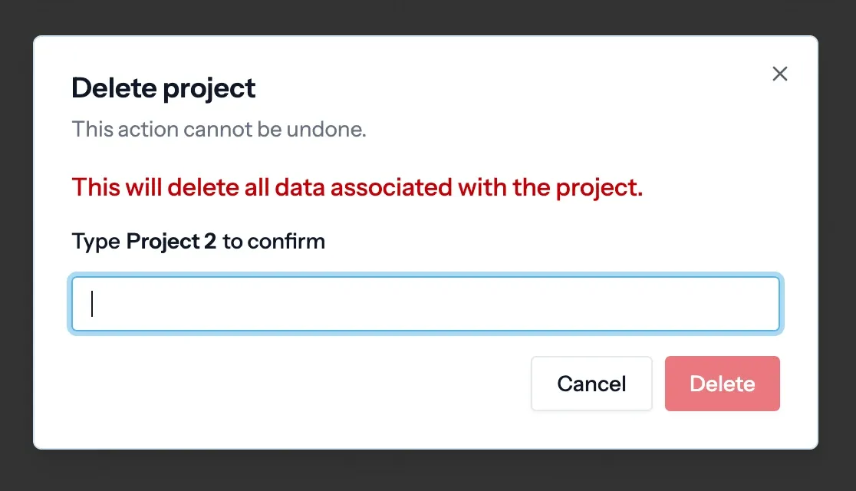Click the word "Type" in the confirm label

tap(96, 242)
